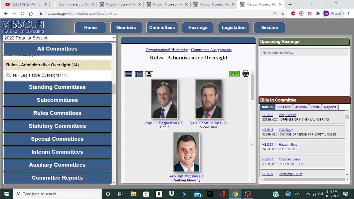Click Rep. Scott Cupps' portrait photo
Image resolution: width=354 pixels, height=199 pixels.
(209, 99)
